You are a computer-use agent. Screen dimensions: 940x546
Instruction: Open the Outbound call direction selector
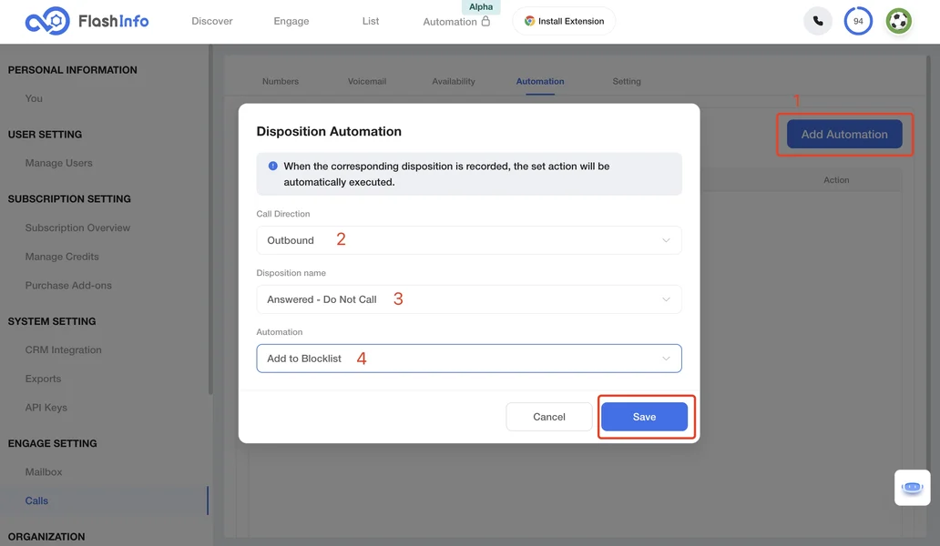[x=469, y=240]
